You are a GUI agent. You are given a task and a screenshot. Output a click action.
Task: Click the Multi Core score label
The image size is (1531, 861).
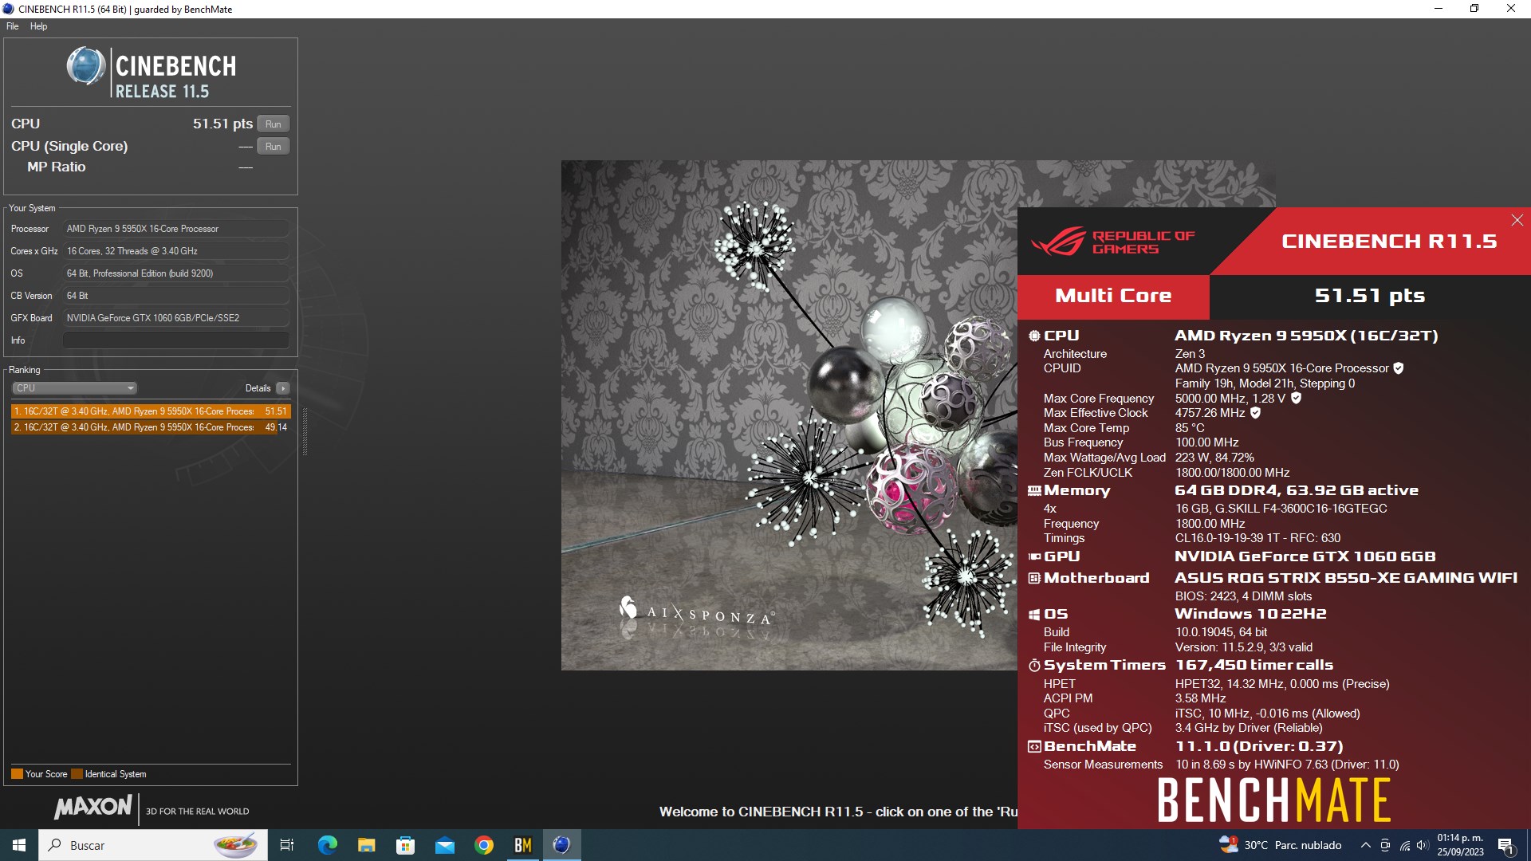click(x=1113, y=296)
